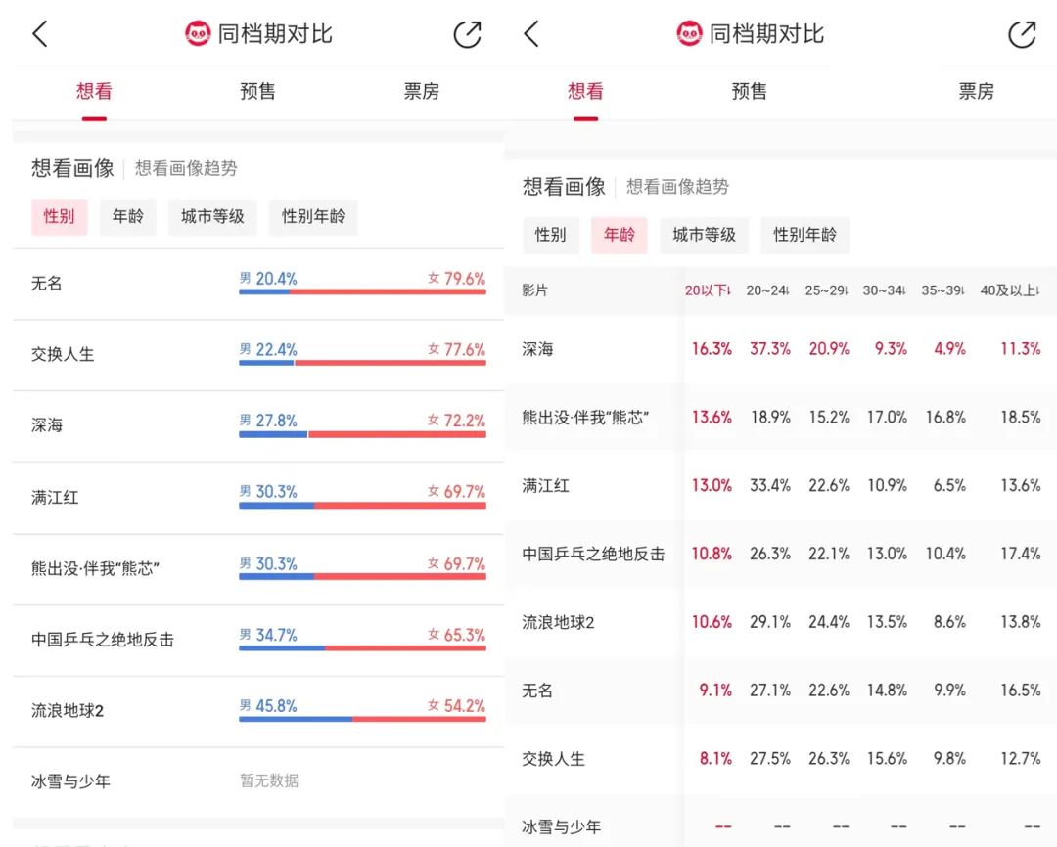
Task: Tap the share icon on the right screen
Action: click(x=1022, y=34)
